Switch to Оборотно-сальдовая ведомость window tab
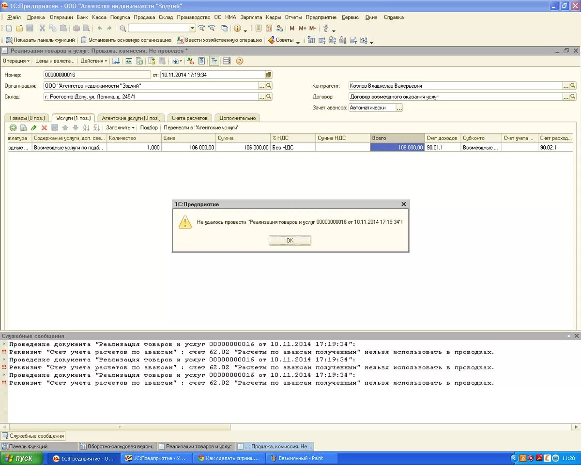This screenshot has width=581, height=465. pos(118,446)
